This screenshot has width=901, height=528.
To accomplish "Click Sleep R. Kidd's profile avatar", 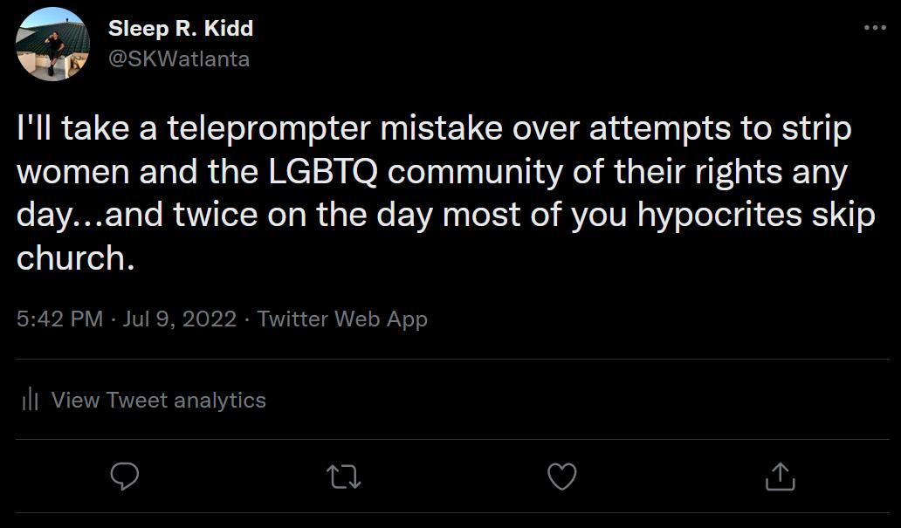I will 52,42.
